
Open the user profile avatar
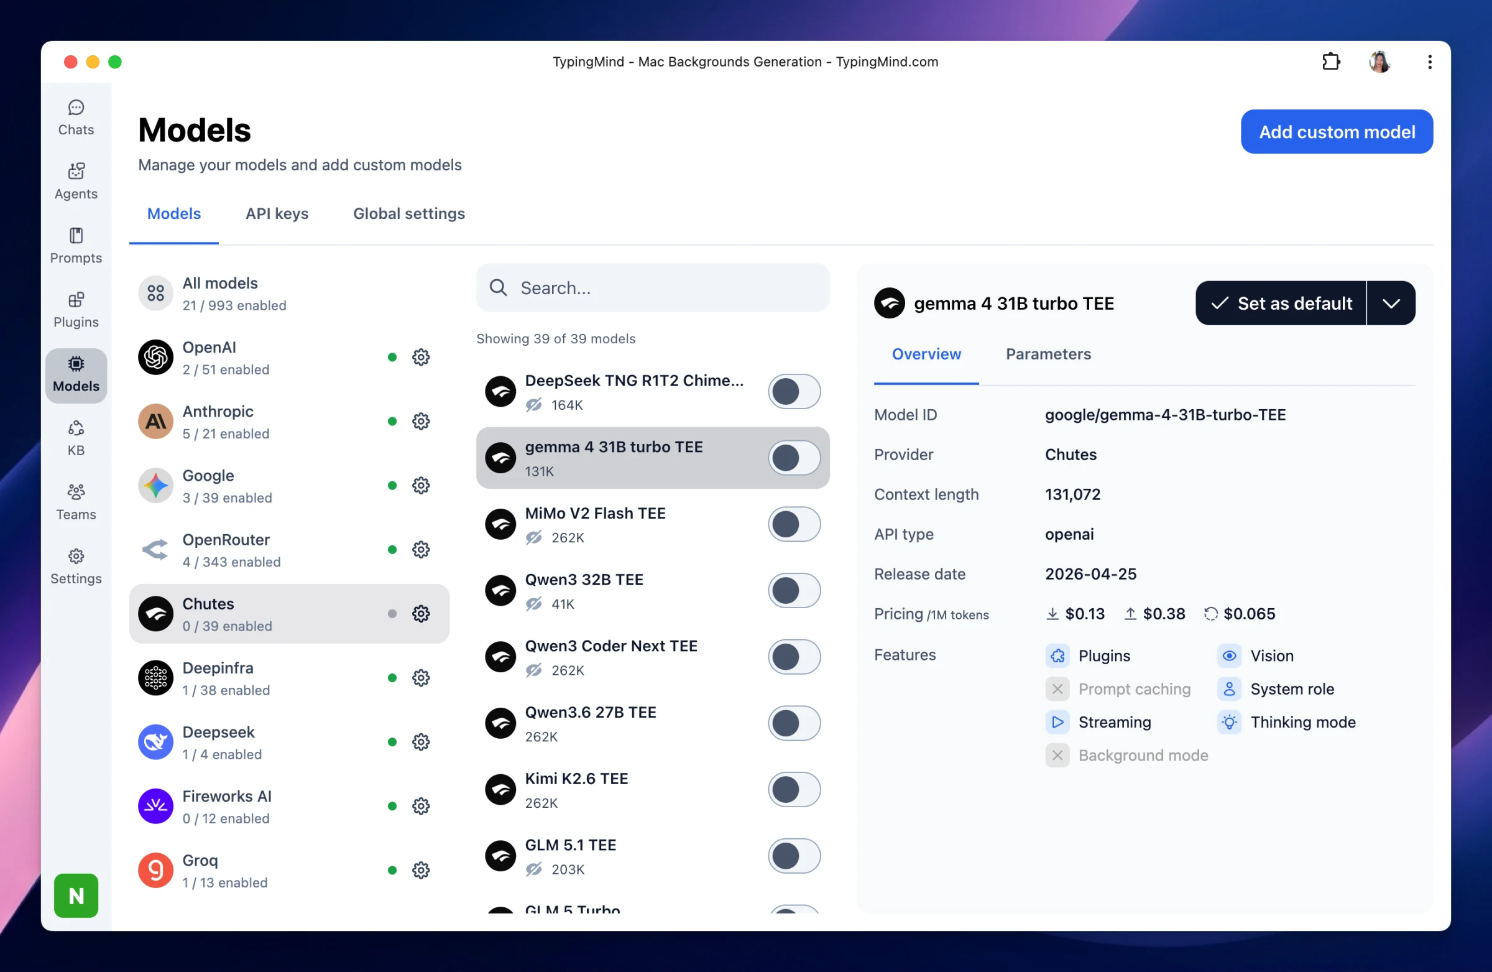(x=1379, y=62)
